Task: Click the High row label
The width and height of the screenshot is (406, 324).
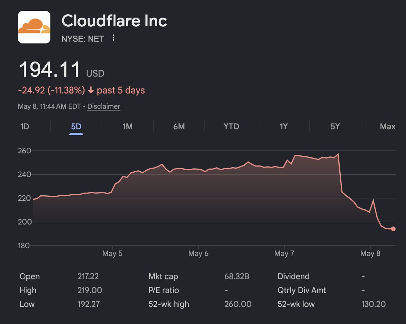Action: (28, 290)
